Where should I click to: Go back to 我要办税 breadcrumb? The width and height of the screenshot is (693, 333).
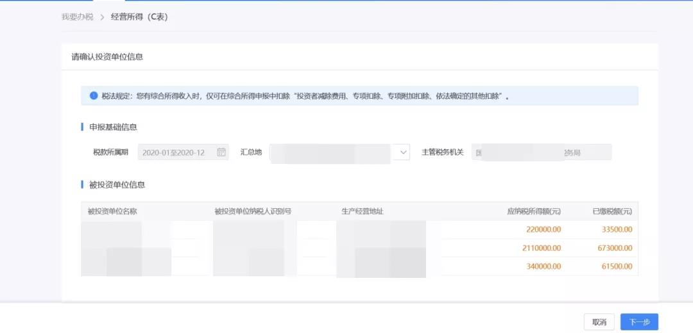(x=78, y=18)
